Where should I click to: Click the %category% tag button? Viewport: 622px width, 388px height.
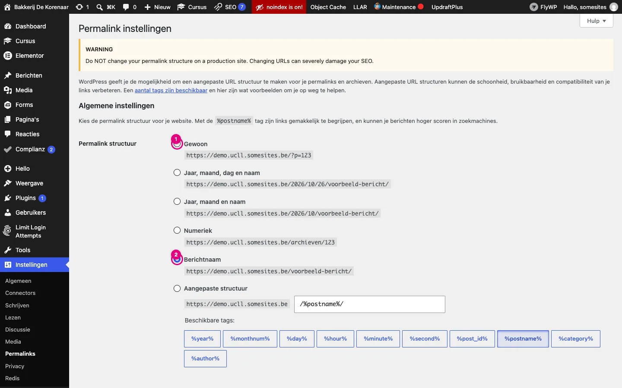pyautogui.click(x=576, y=339)
